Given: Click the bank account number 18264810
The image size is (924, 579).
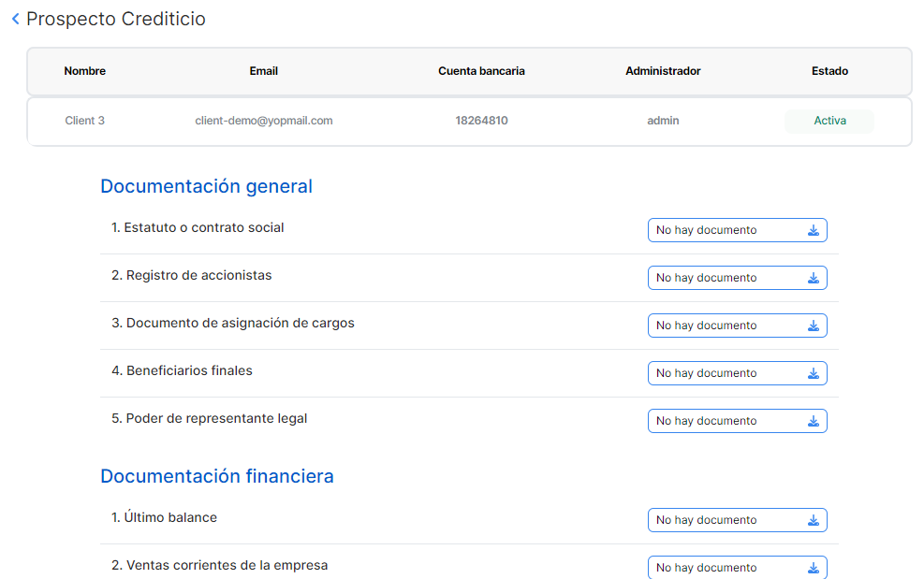Looking at the screenshot, I should [x=481, y=121].
